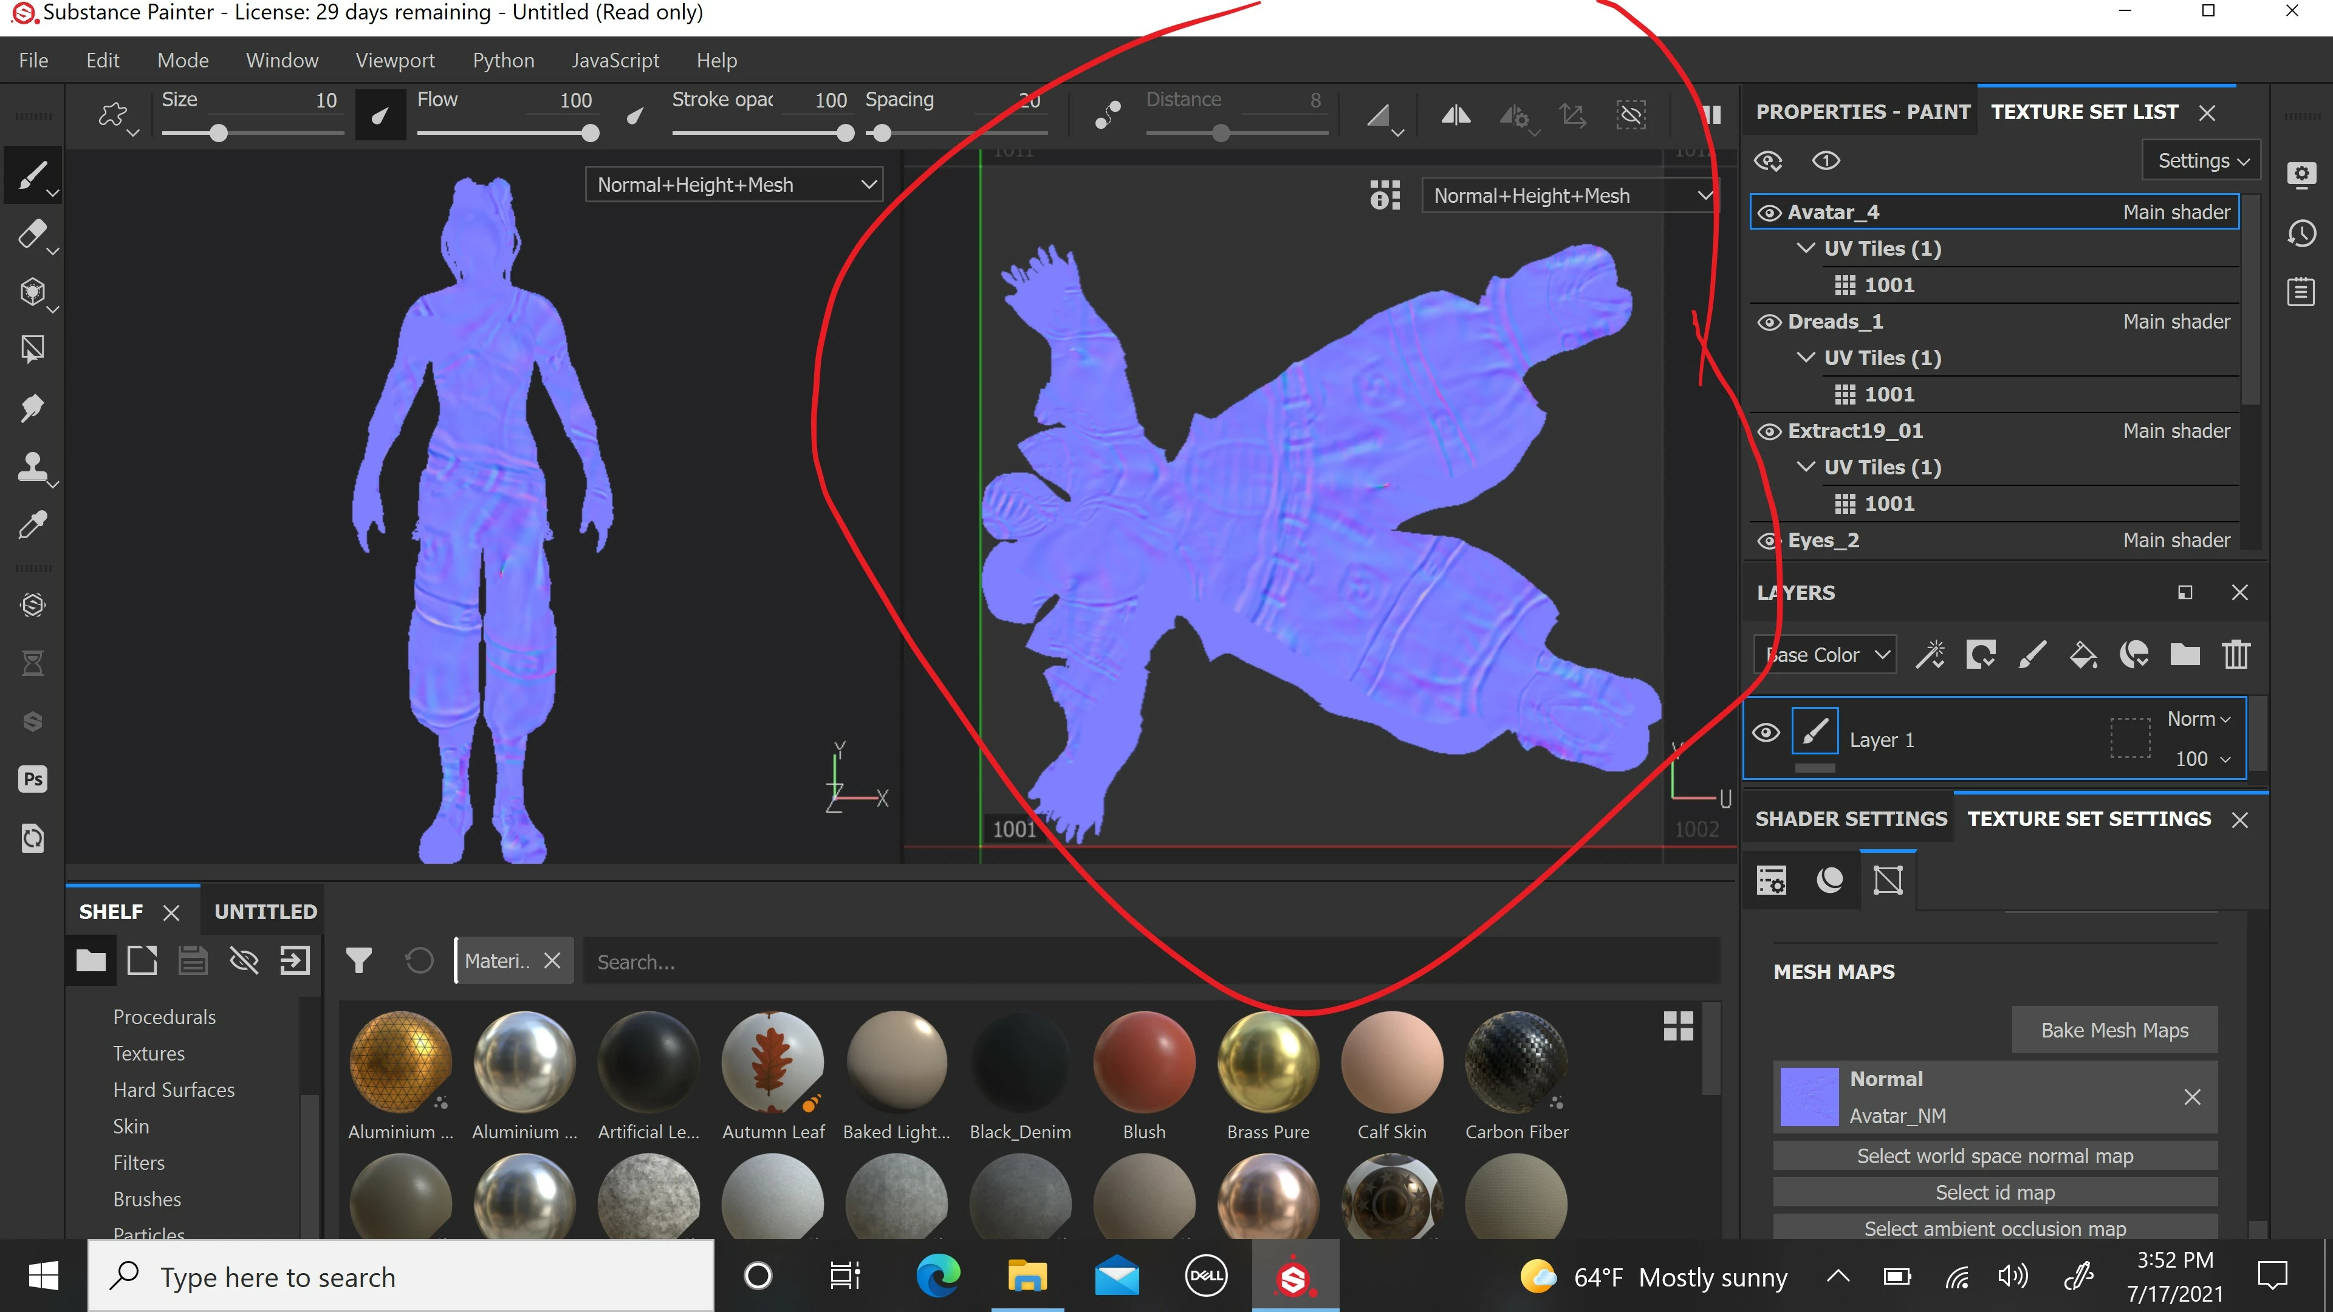This screenshot has height=1312, width=2333.
Task: Pick the Material Picker tool
Action: [x=33, y=525]
